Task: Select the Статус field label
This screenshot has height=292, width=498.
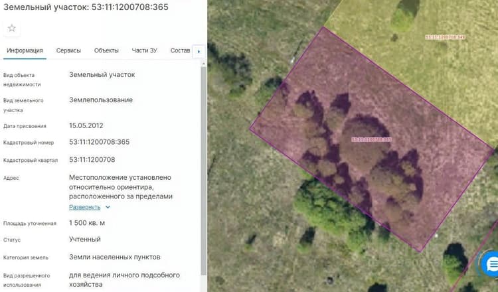Action: 12,240
